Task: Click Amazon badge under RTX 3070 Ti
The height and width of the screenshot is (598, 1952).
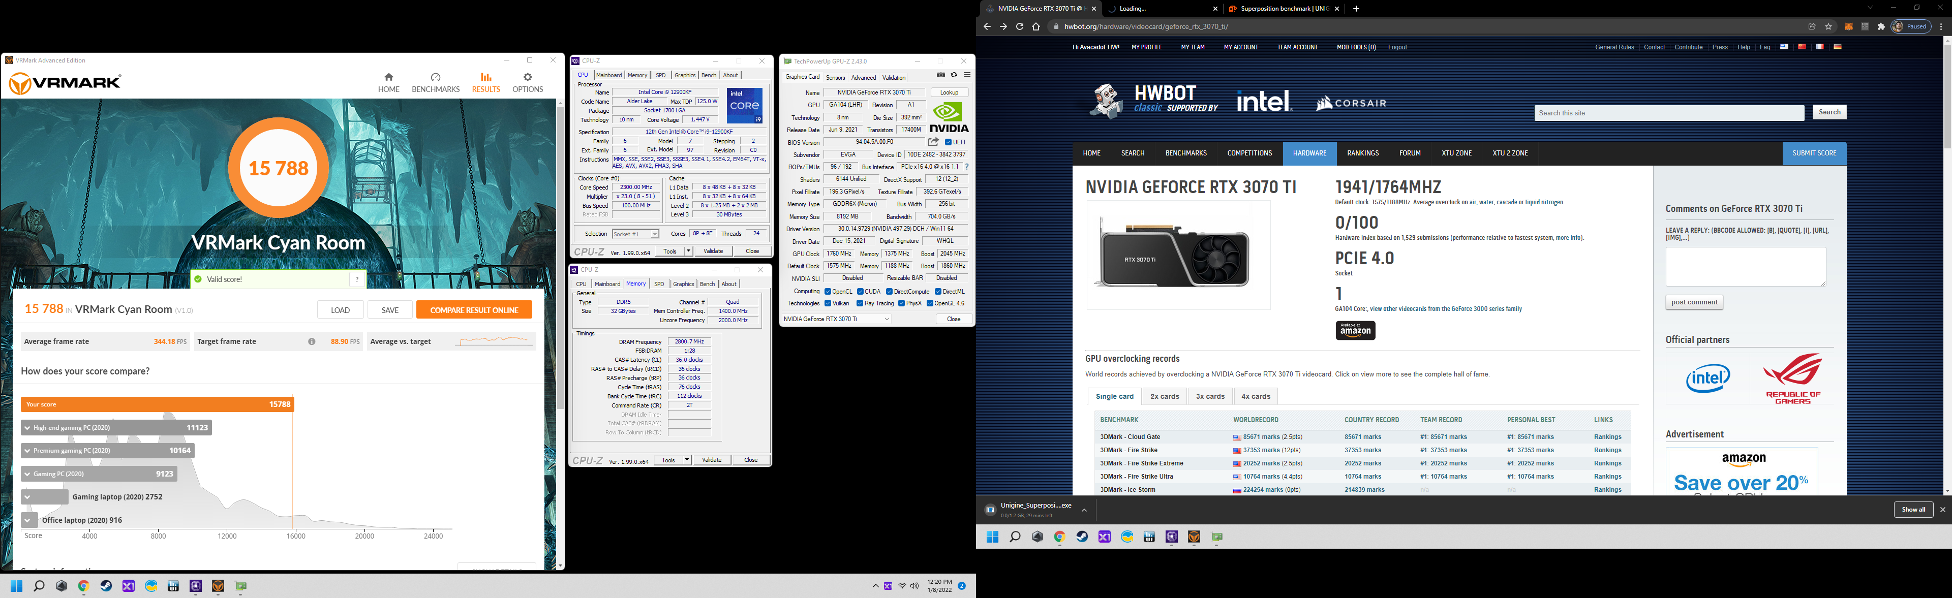Action: click(1355, 330)
